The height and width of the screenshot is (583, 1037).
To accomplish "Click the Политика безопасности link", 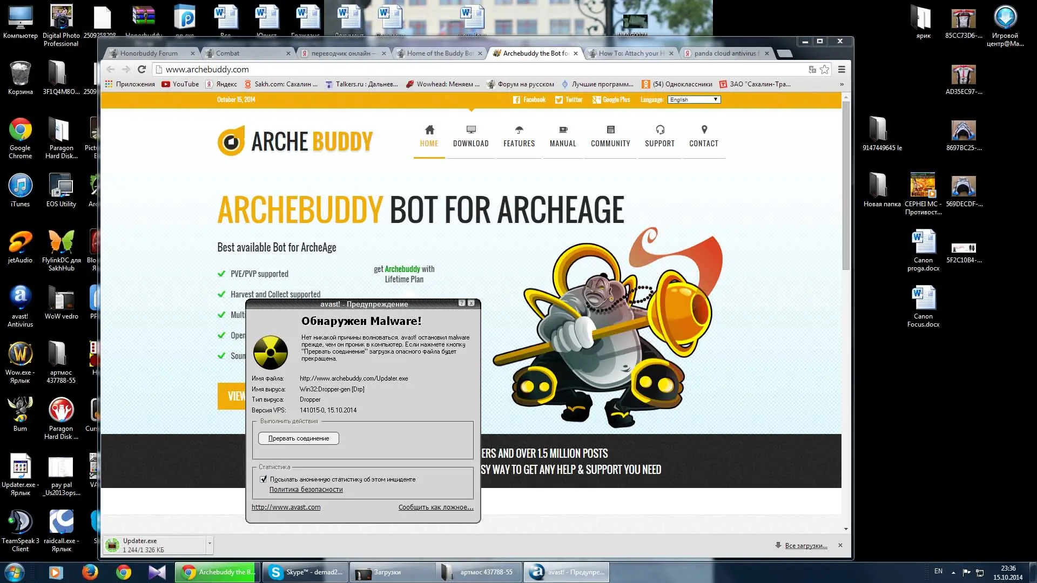I will tap(306, 490).
